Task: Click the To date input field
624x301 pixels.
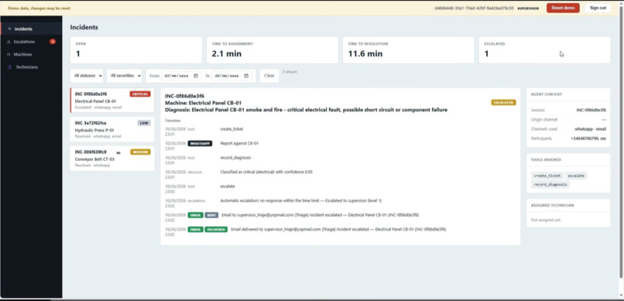Action: point(231,76)
